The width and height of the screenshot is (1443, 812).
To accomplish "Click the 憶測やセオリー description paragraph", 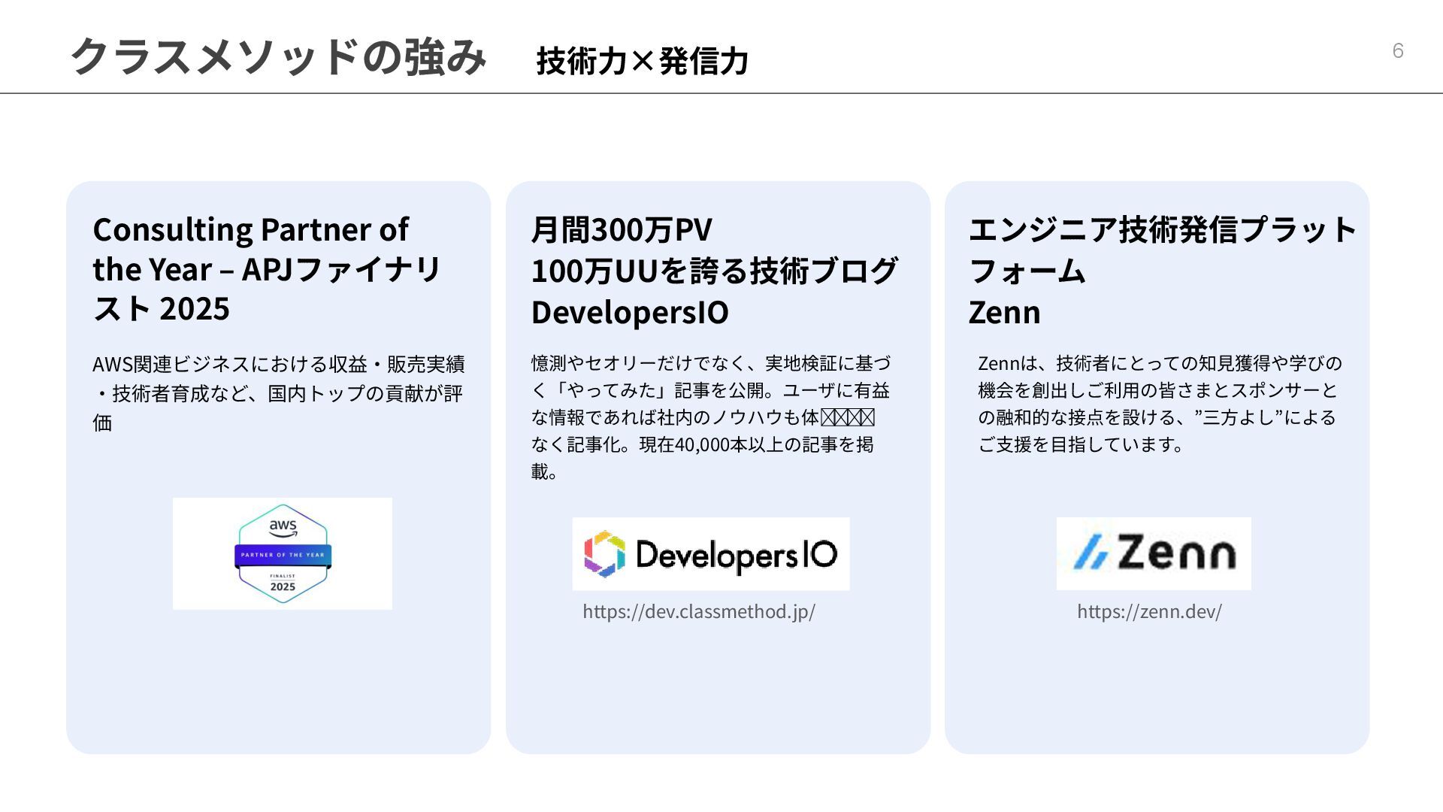I will 710,417.
